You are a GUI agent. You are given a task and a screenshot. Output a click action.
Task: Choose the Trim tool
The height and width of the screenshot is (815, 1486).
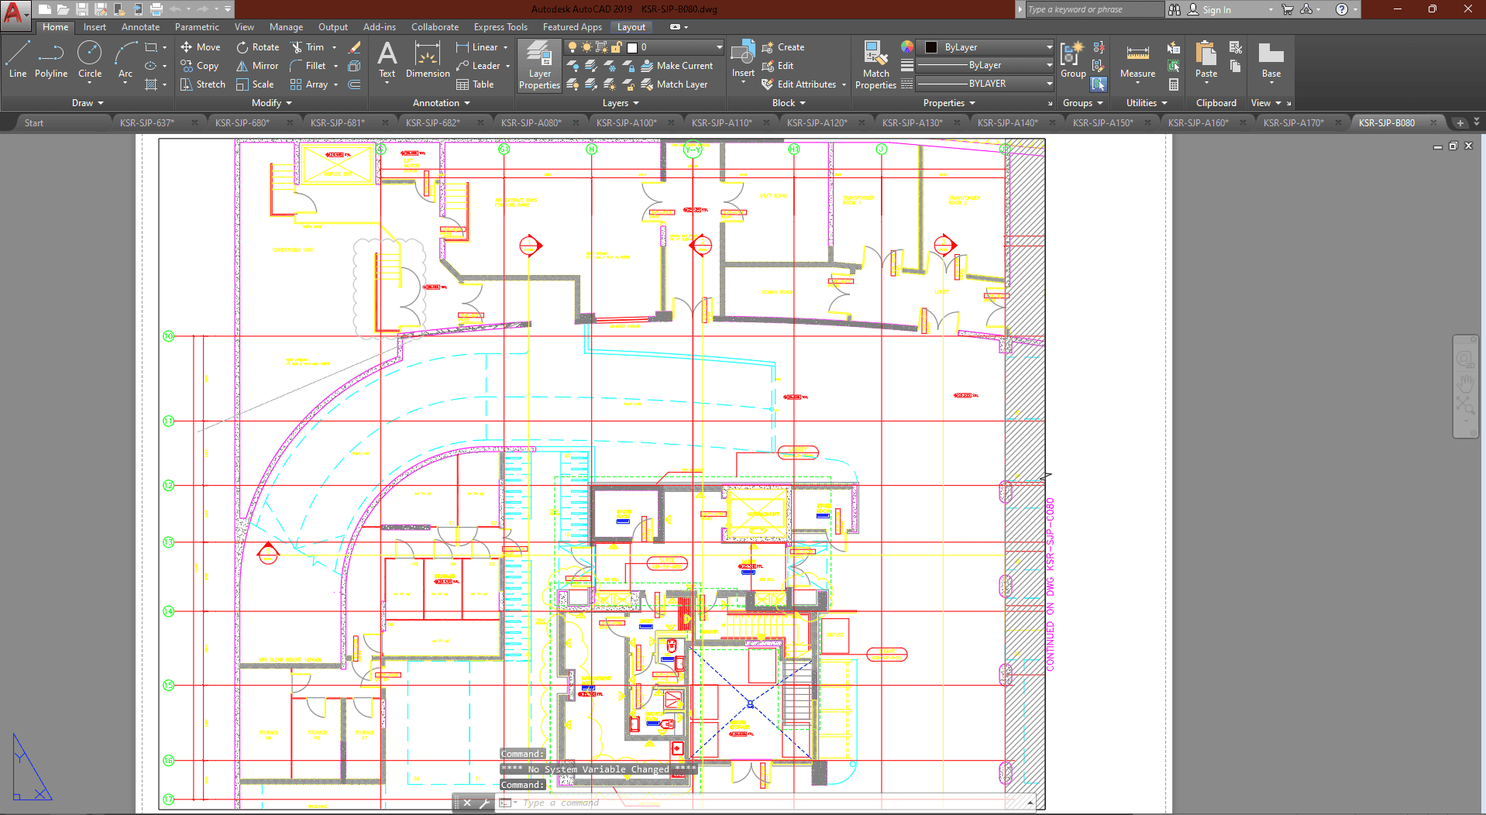(x=308, y=47)
